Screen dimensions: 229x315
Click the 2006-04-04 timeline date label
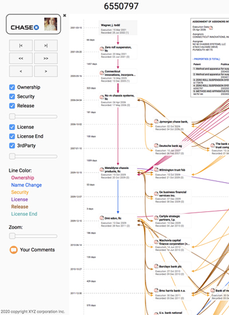[76, 100]
